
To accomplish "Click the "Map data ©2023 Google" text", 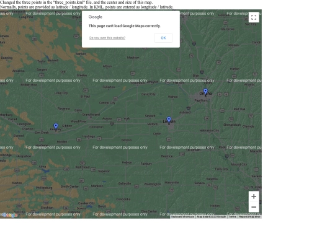I will tap(211, 217).
